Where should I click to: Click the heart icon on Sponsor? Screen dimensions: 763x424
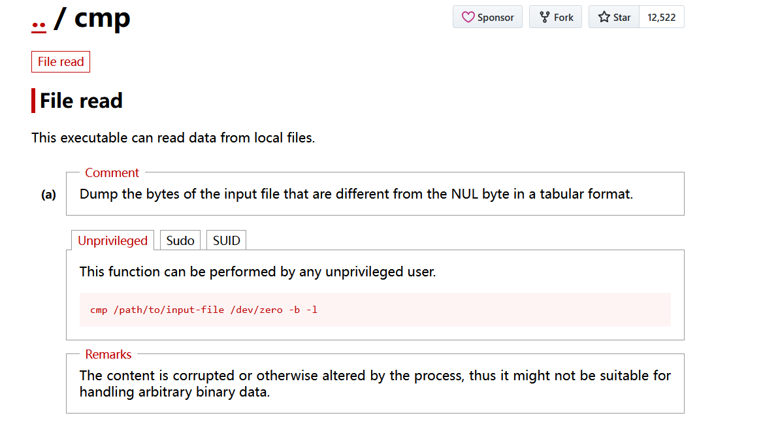[468, 18]
